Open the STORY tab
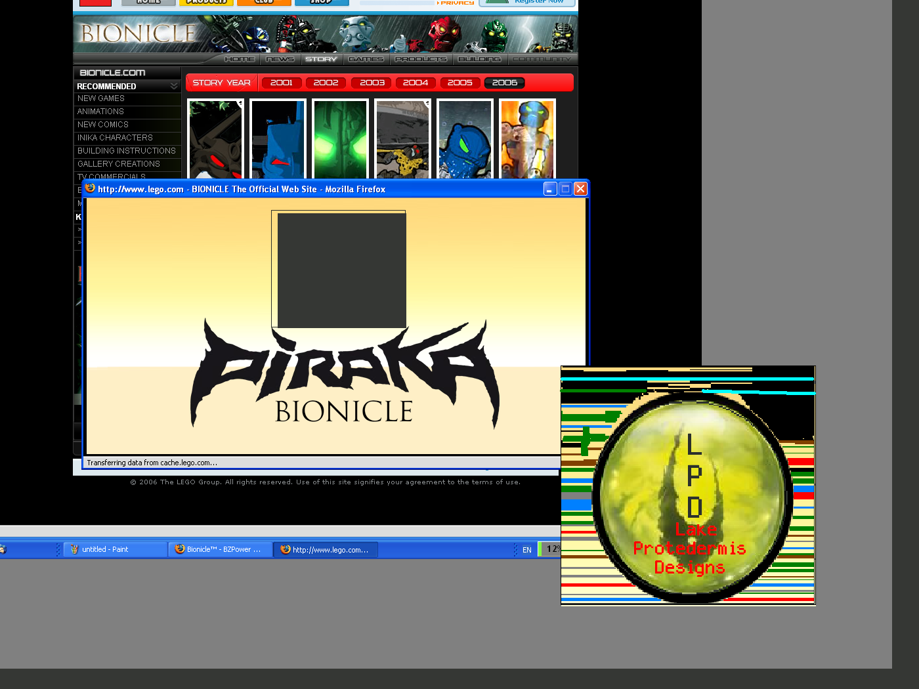This screenshot has width=919, height=689. pyautogui.click(x=321, y=59)
